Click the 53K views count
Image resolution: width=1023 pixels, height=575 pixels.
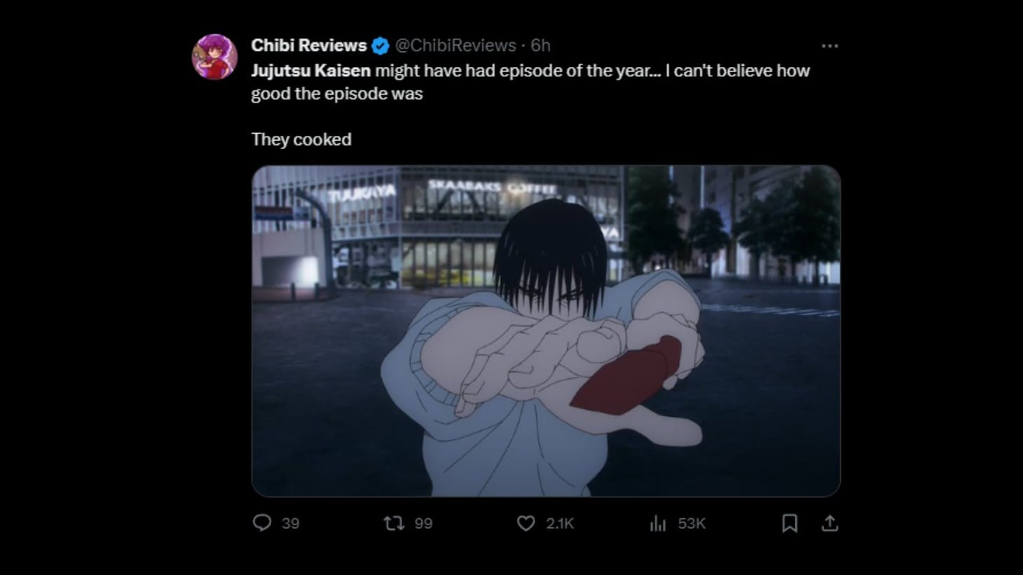692,523
